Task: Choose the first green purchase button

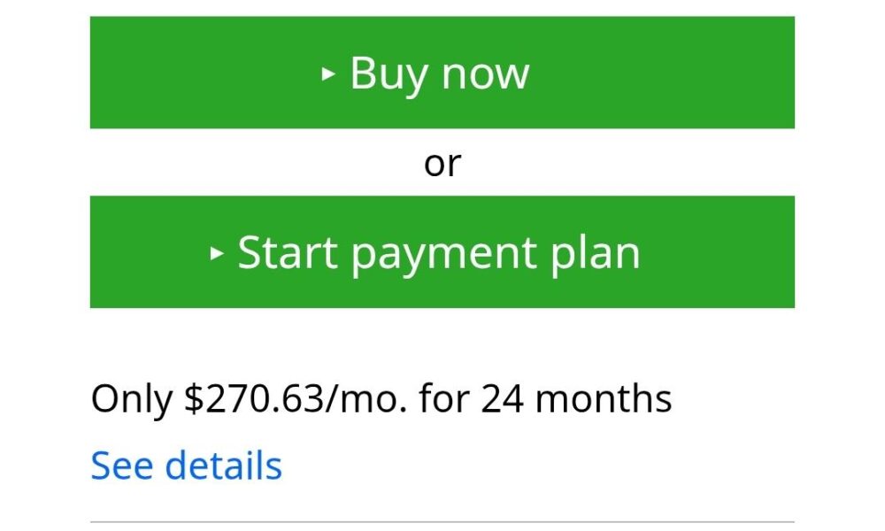Action: tap(442, 73)
